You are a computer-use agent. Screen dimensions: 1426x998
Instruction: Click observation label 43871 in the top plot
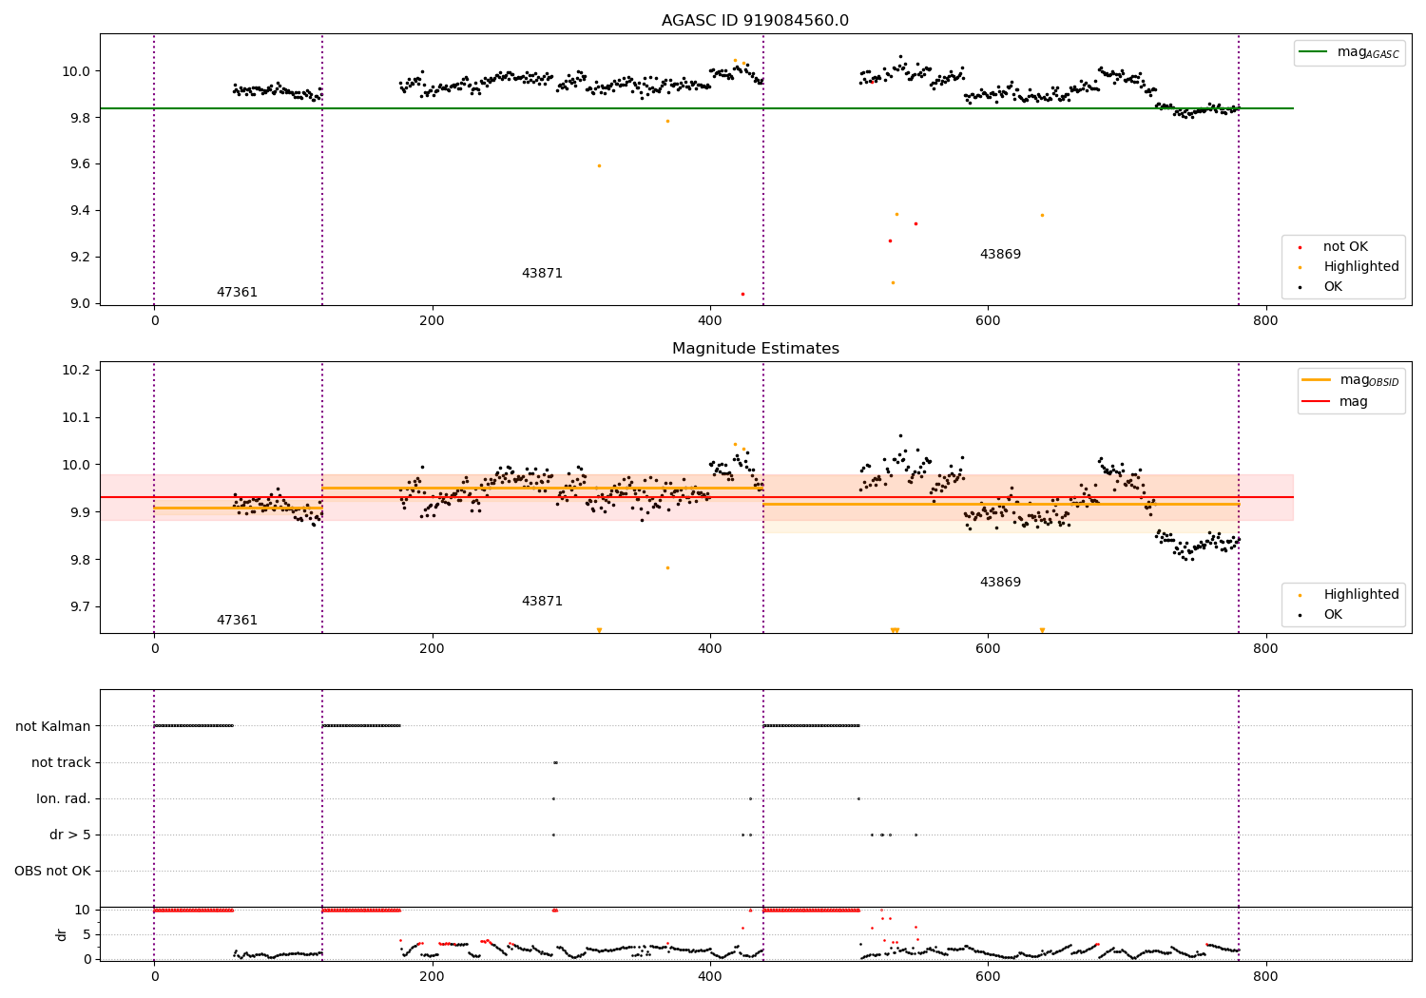pos(542,274)
